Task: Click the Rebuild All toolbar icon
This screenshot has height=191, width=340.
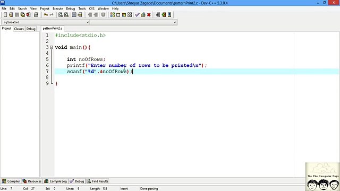Action: tap(130, 15)
